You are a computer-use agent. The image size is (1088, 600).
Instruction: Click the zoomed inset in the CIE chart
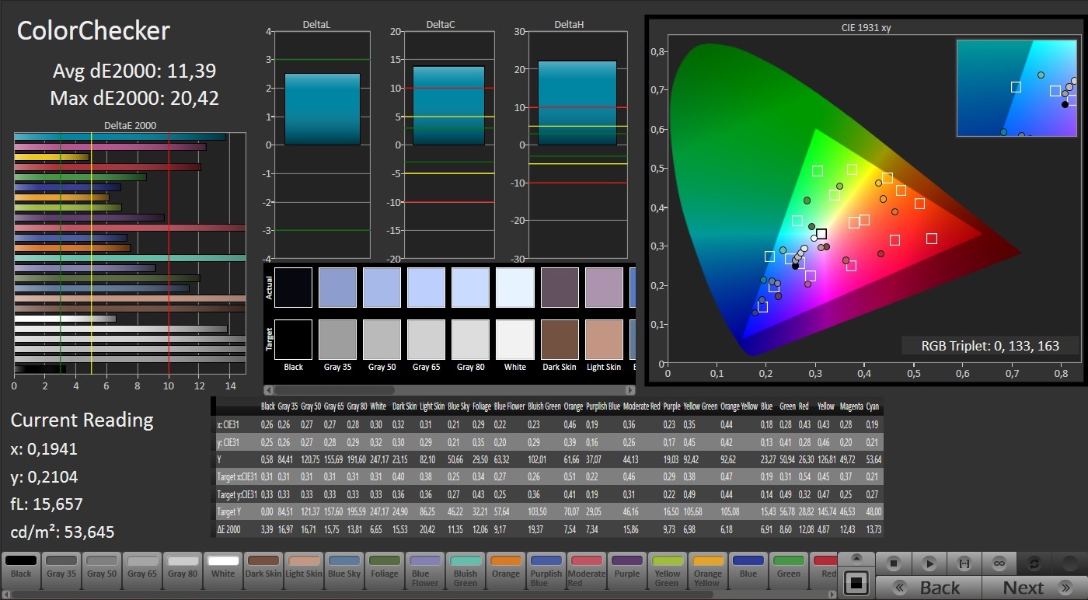click(x=1017, y=89)
